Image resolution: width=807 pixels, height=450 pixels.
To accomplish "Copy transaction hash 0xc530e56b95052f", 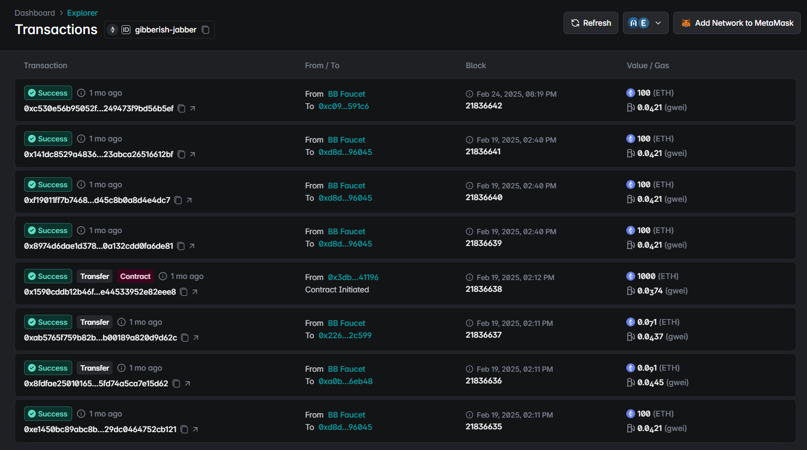I will point(181,108).
